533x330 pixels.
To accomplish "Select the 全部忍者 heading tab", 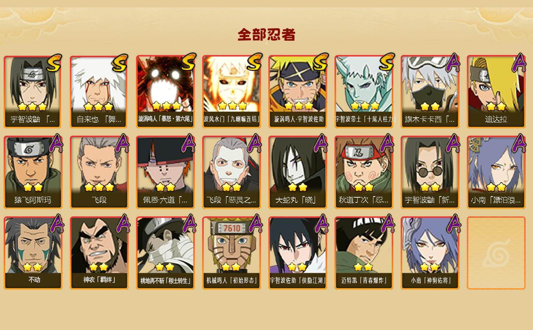I will point(266,35).
